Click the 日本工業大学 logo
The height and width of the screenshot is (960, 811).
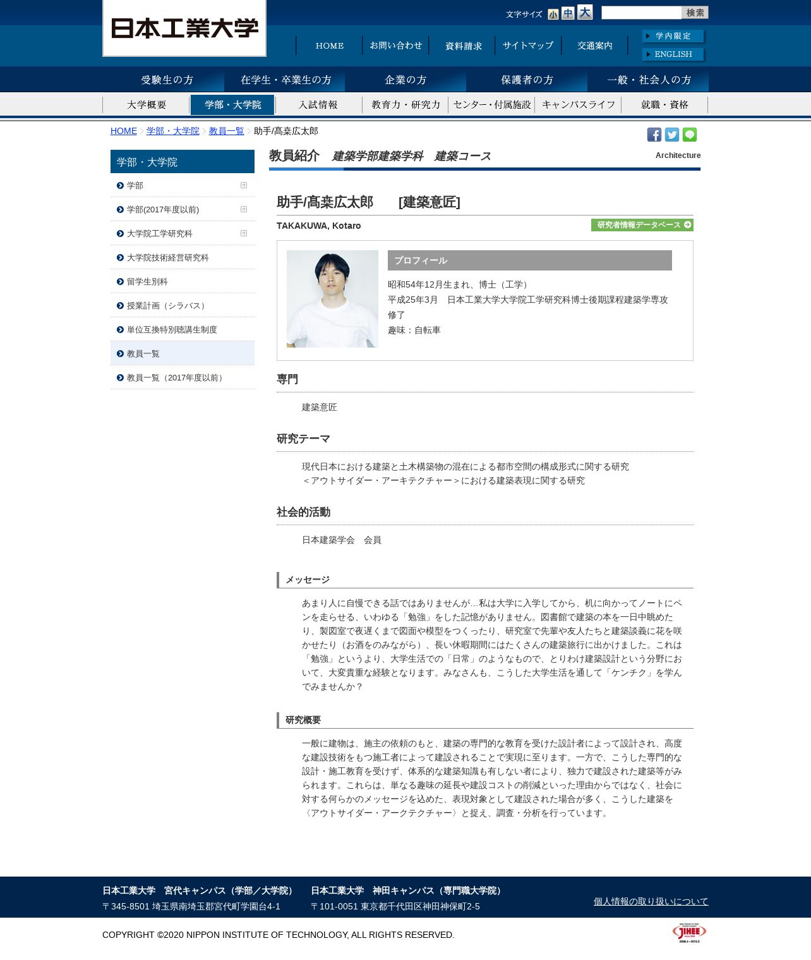184,28
